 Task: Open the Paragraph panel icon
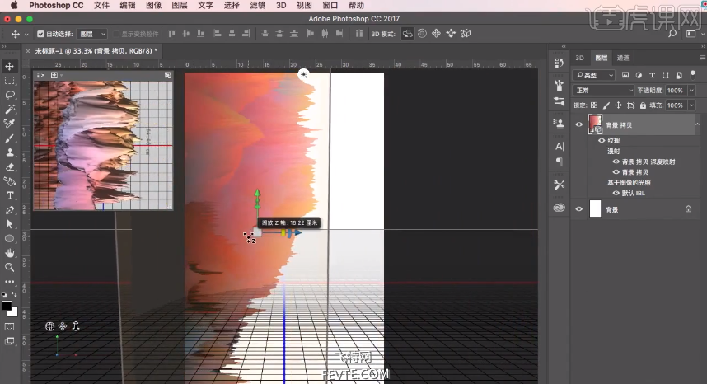pyautogui.click(x=560, y=161)
